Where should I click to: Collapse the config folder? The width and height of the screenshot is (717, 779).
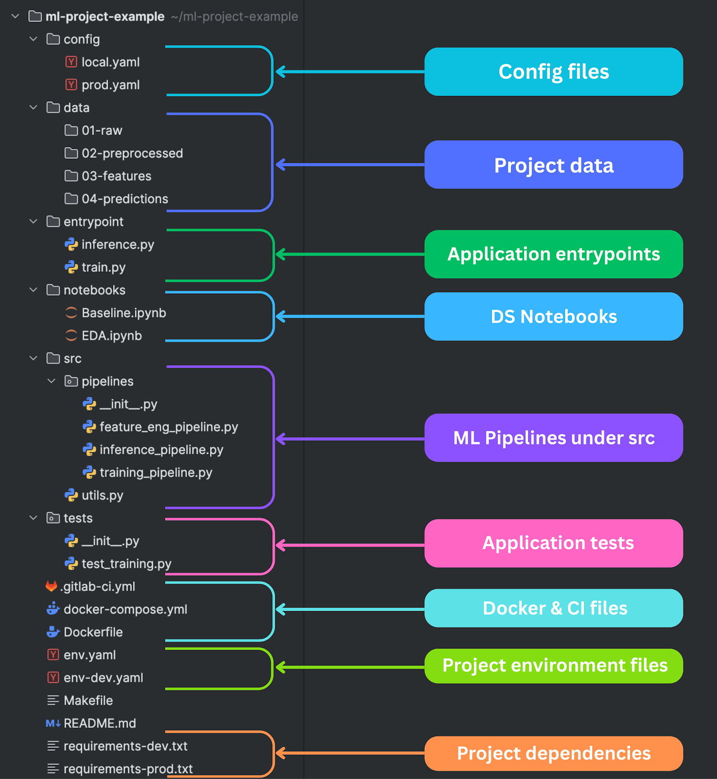[33, 39]
